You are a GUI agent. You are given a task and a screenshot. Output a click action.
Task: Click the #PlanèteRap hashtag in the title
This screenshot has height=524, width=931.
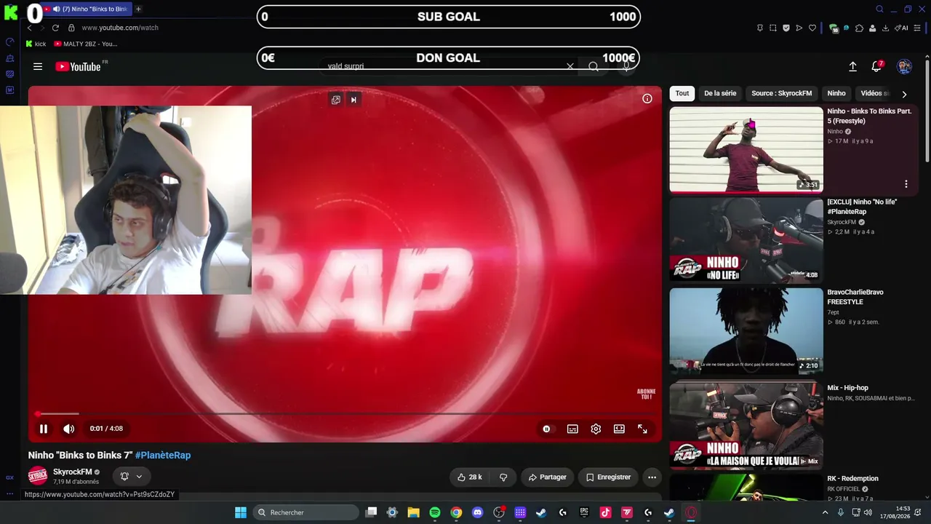tap(163, 456)
